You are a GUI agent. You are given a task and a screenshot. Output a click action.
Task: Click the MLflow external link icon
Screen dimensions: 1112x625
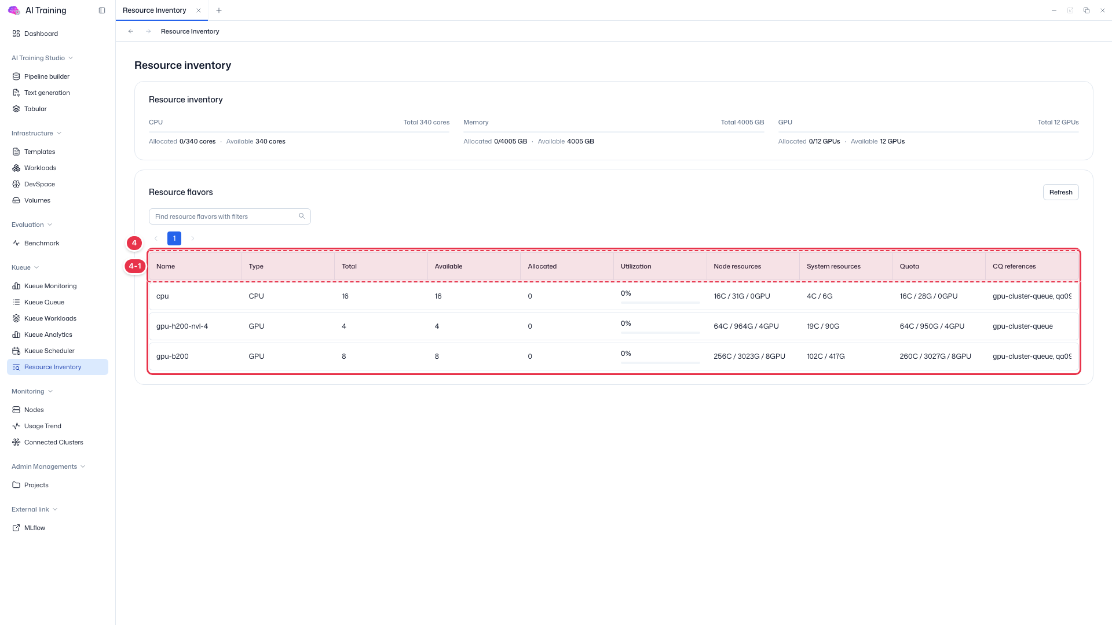(x=16, y=528)
